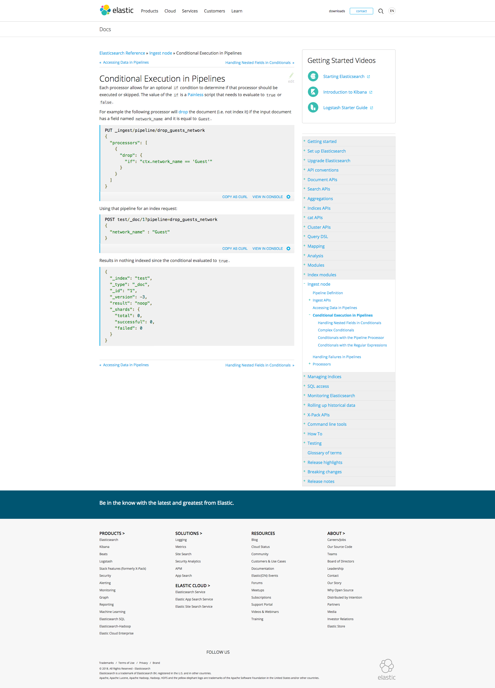
Task: Open Conditionals with the Regular Expressions
Action: pyautogui.click(x=352, y=345)
